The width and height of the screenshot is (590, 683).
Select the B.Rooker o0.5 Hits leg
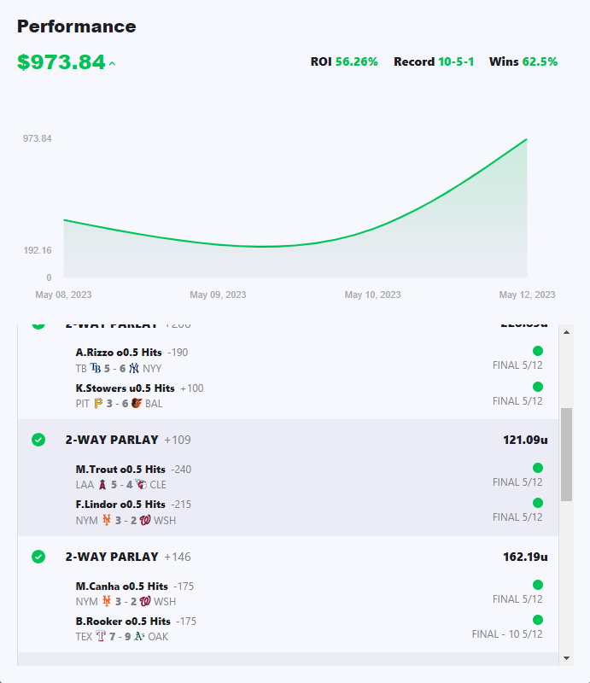point(123,621)
